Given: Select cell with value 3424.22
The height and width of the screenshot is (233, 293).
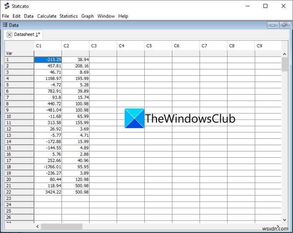Looking at the screenshot, I should tap(48, 192).
